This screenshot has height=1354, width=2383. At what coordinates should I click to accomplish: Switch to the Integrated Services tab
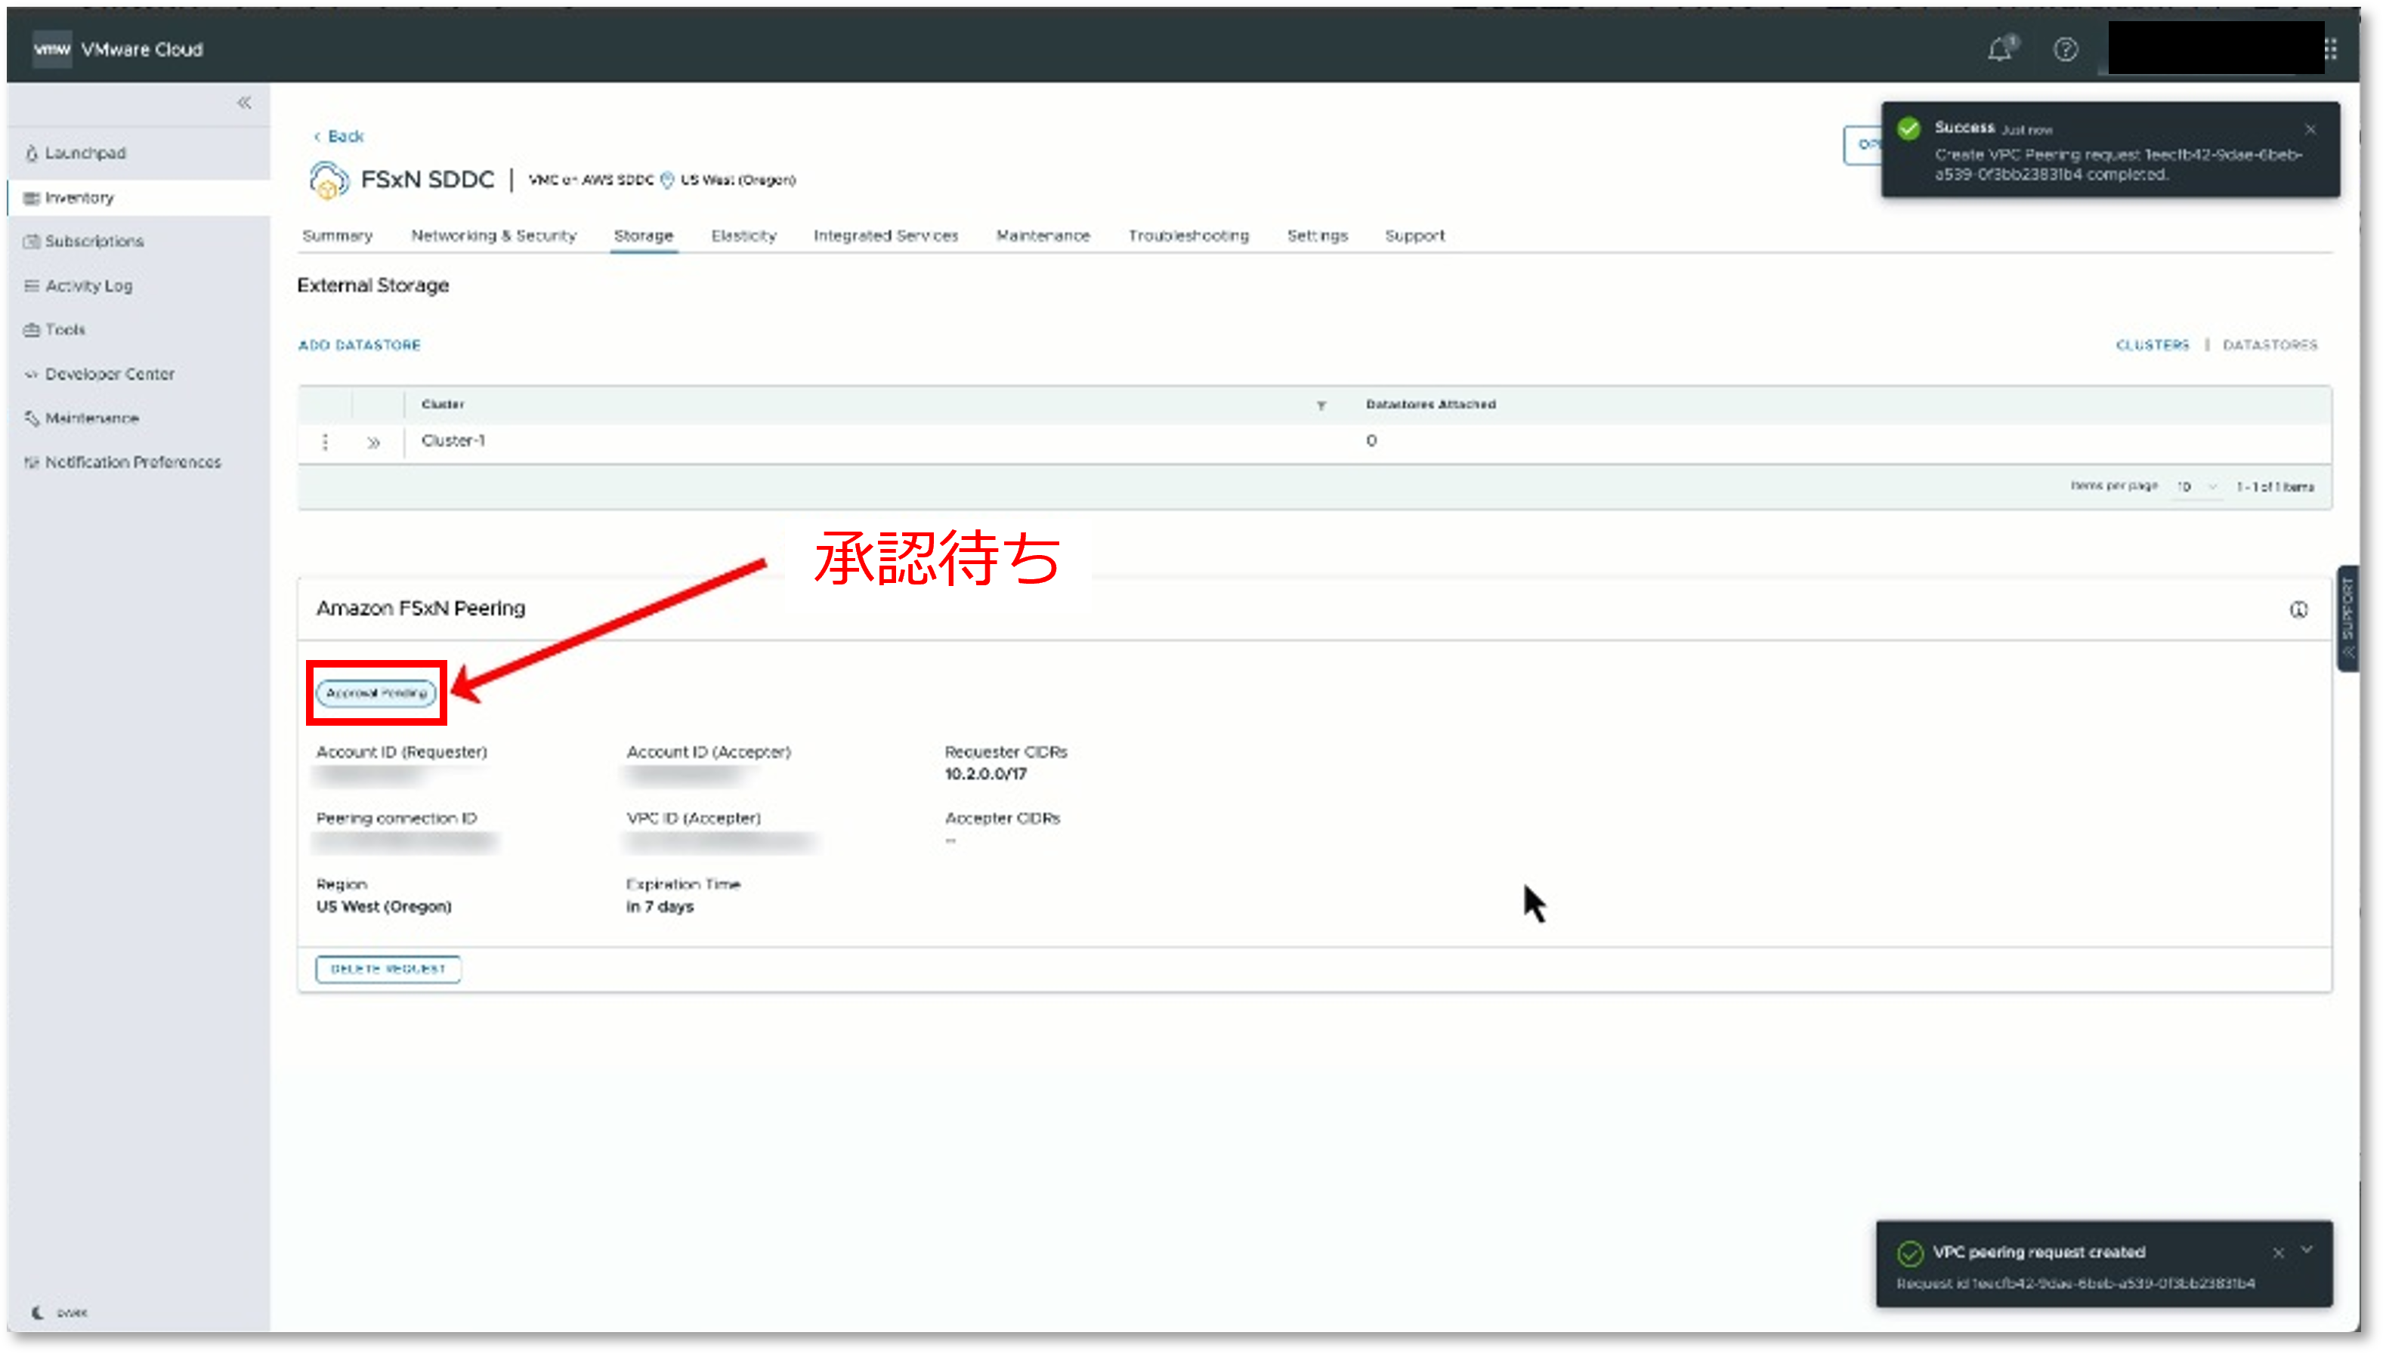pos(886,236)
